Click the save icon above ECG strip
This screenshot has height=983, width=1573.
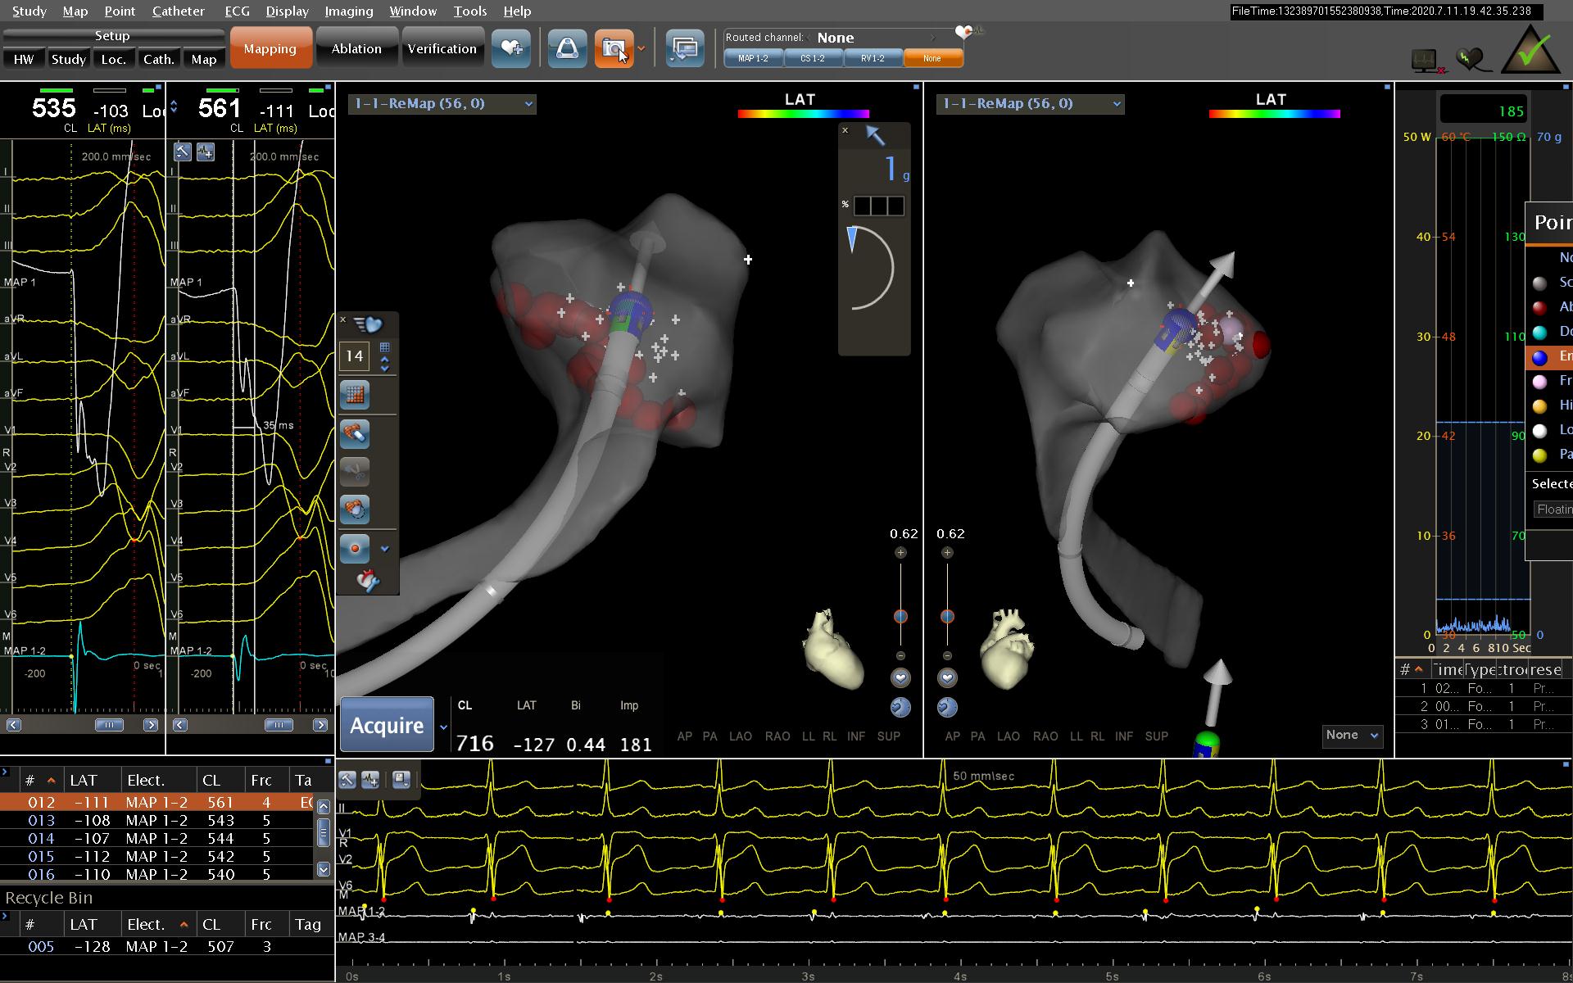pos(401,779)
